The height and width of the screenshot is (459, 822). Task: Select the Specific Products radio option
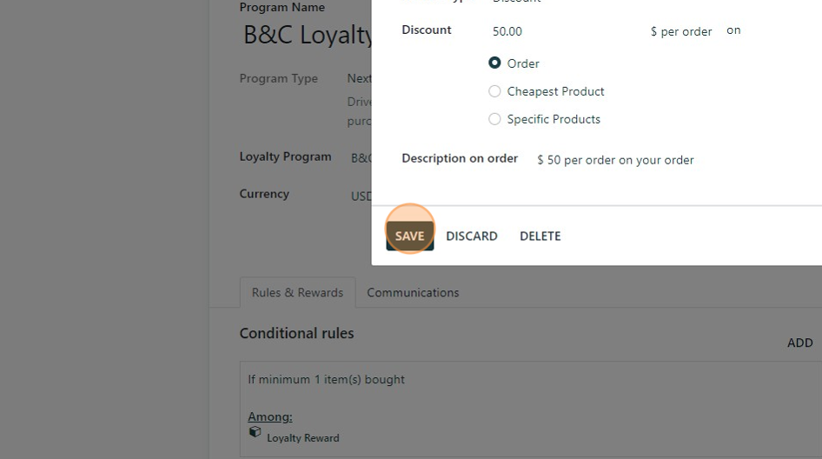495,119
